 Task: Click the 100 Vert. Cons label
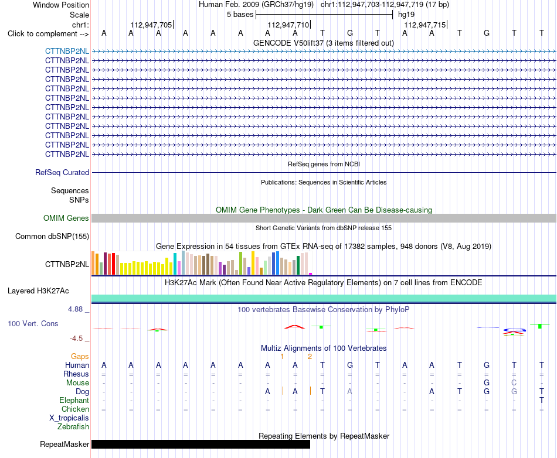[x=33, y=323]
